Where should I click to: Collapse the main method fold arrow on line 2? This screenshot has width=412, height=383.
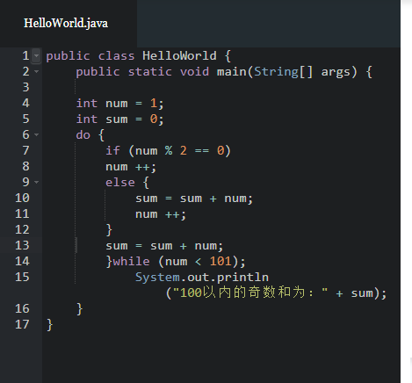36,71
